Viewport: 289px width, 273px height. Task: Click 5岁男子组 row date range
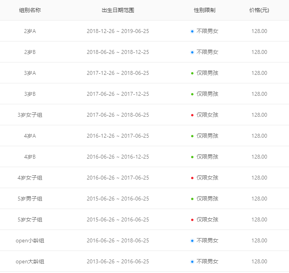[x=118, y=199]
